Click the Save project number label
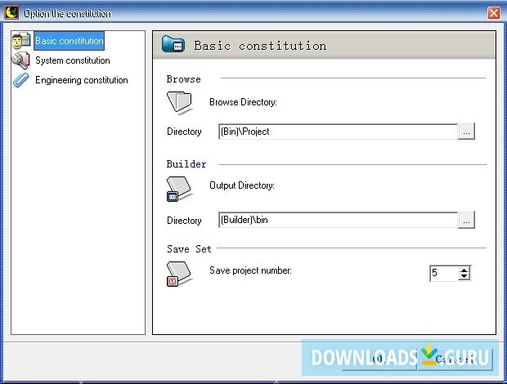The width and height of the screenshot is (507, 384). coord(250,270)
